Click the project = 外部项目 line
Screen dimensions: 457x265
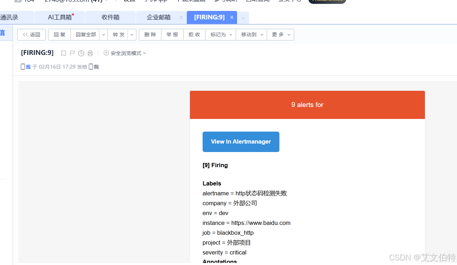(227, 242)
